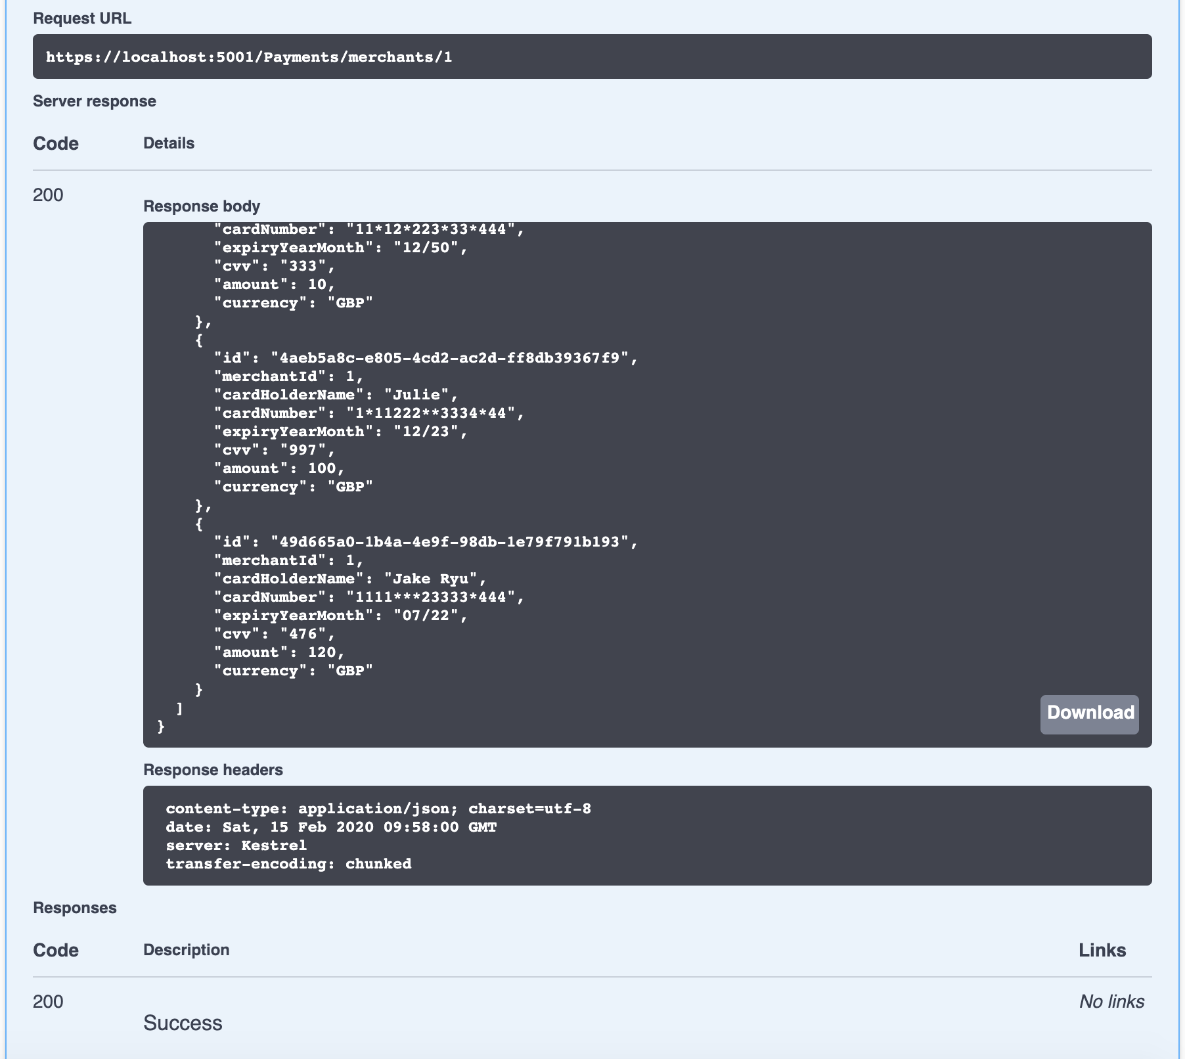The width and height of the screenshot is (1185, 1059).
Task: Click cardNumber "11*12*223*33*444" line
Action: (x=369, y=229)
